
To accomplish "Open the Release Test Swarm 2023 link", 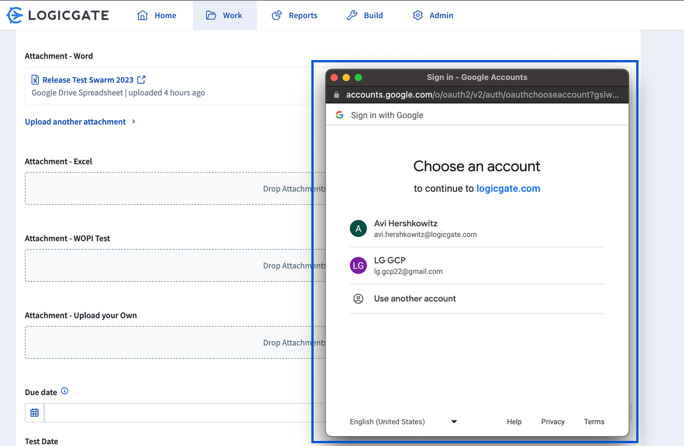I will tap(88, 80).
